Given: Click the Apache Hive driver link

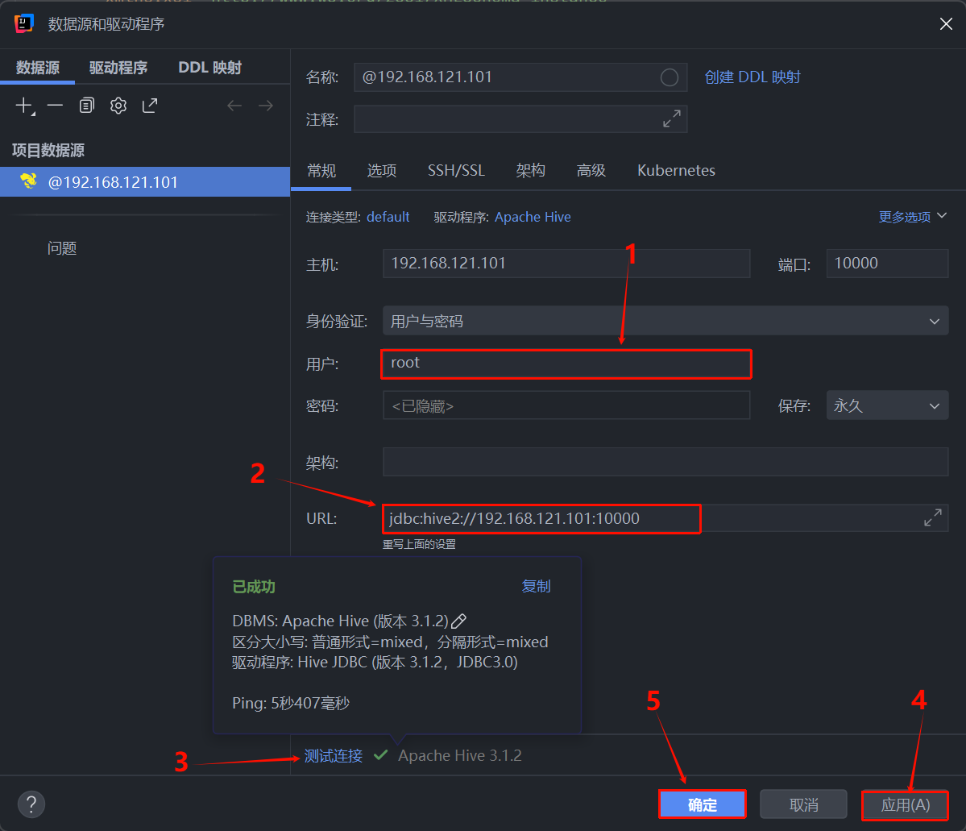Looking at the screenshot, I should tap(533, 217).
